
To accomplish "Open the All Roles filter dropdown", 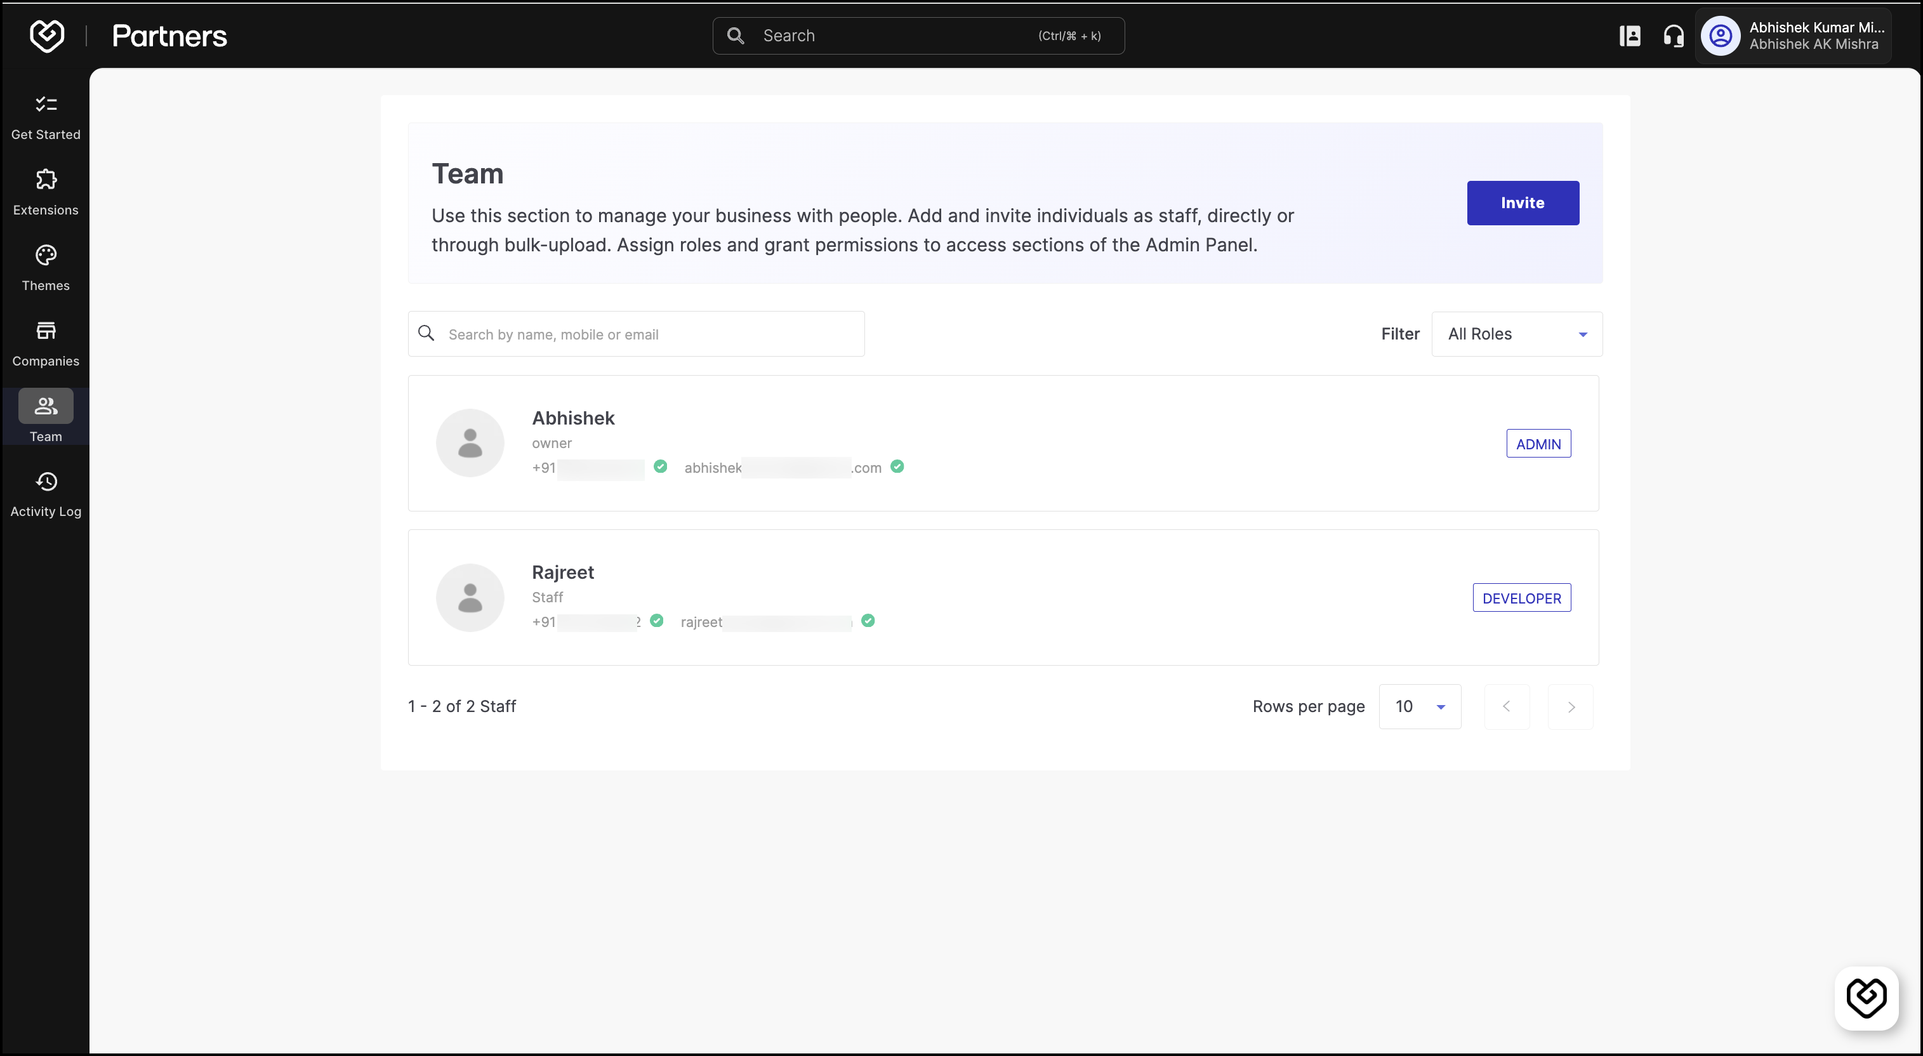I will [1517, 334].
